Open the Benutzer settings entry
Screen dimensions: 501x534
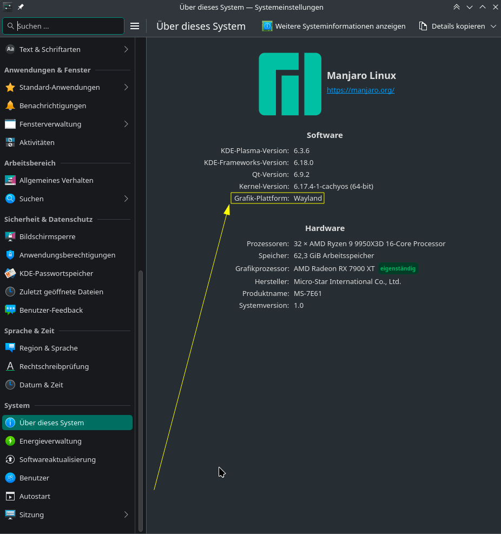click(x=67, y=478)
